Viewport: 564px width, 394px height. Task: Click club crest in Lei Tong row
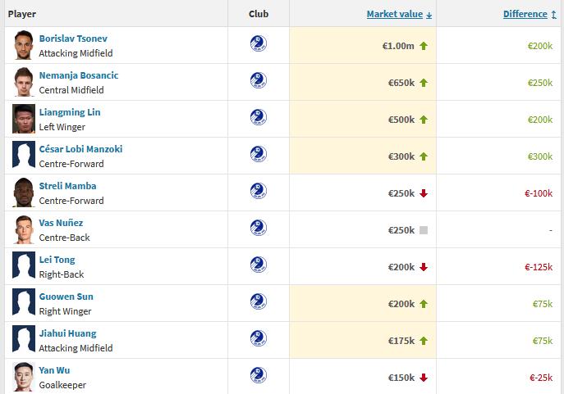[x=258, y=265]
